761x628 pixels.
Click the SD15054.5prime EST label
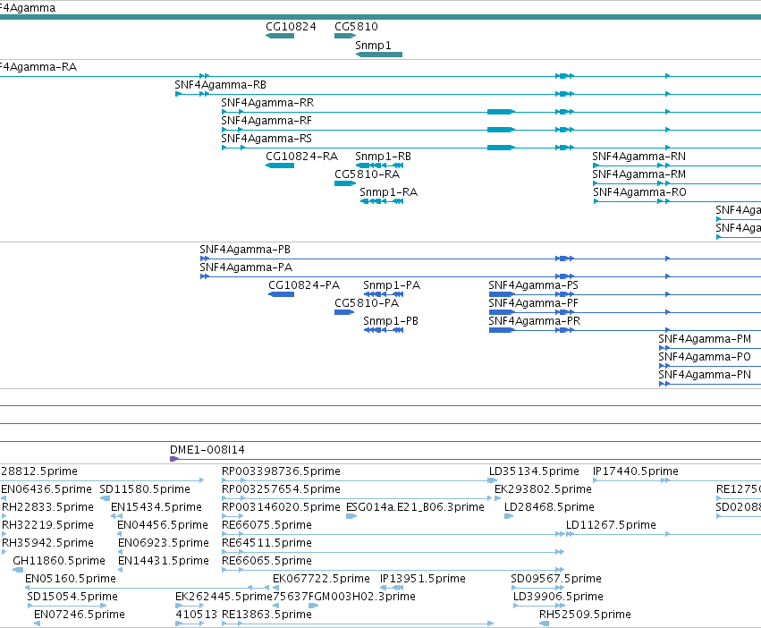point(72,597)
